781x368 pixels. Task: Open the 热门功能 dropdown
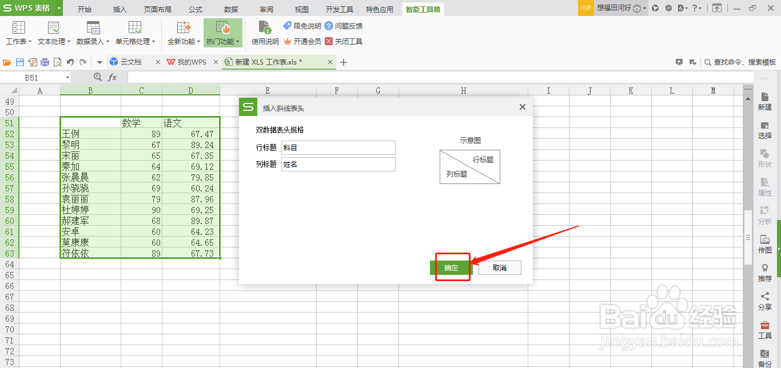pyautogui.click(x=223, y=33)
